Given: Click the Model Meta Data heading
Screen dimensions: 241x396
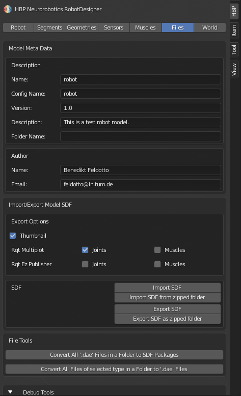Looking at the screenshot, I should point(31,48).
